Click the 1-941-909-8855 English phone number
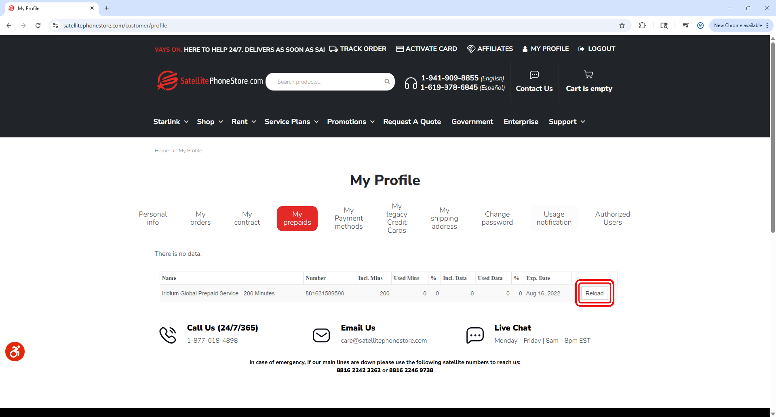 pos(449,78)
